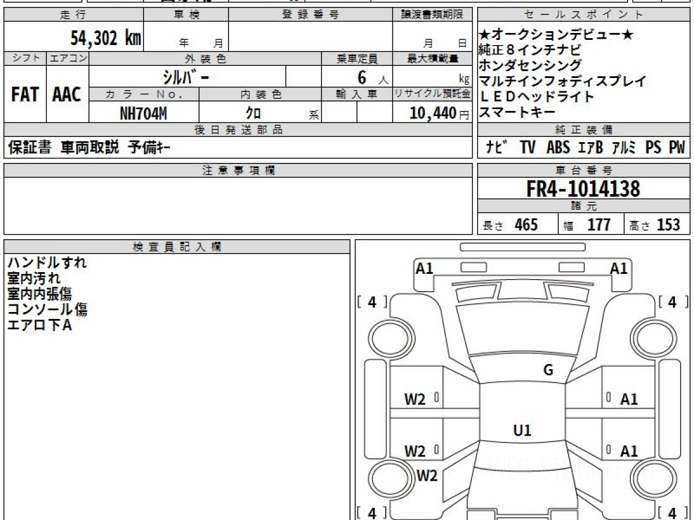Select the AAC air conditioner value
This screenshot has width=694, height=520.
(67, 94)
